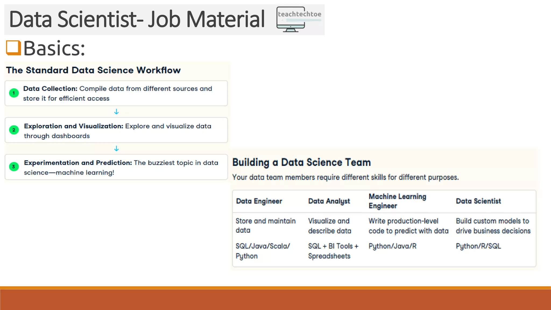The image size is (551, 310).
Task: Click the 'Experimentation and Prediction:' bold label
Action: click(x=78, y=163)
